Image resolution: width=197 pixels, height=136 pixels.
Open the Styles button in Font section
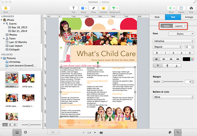point(181,33)
